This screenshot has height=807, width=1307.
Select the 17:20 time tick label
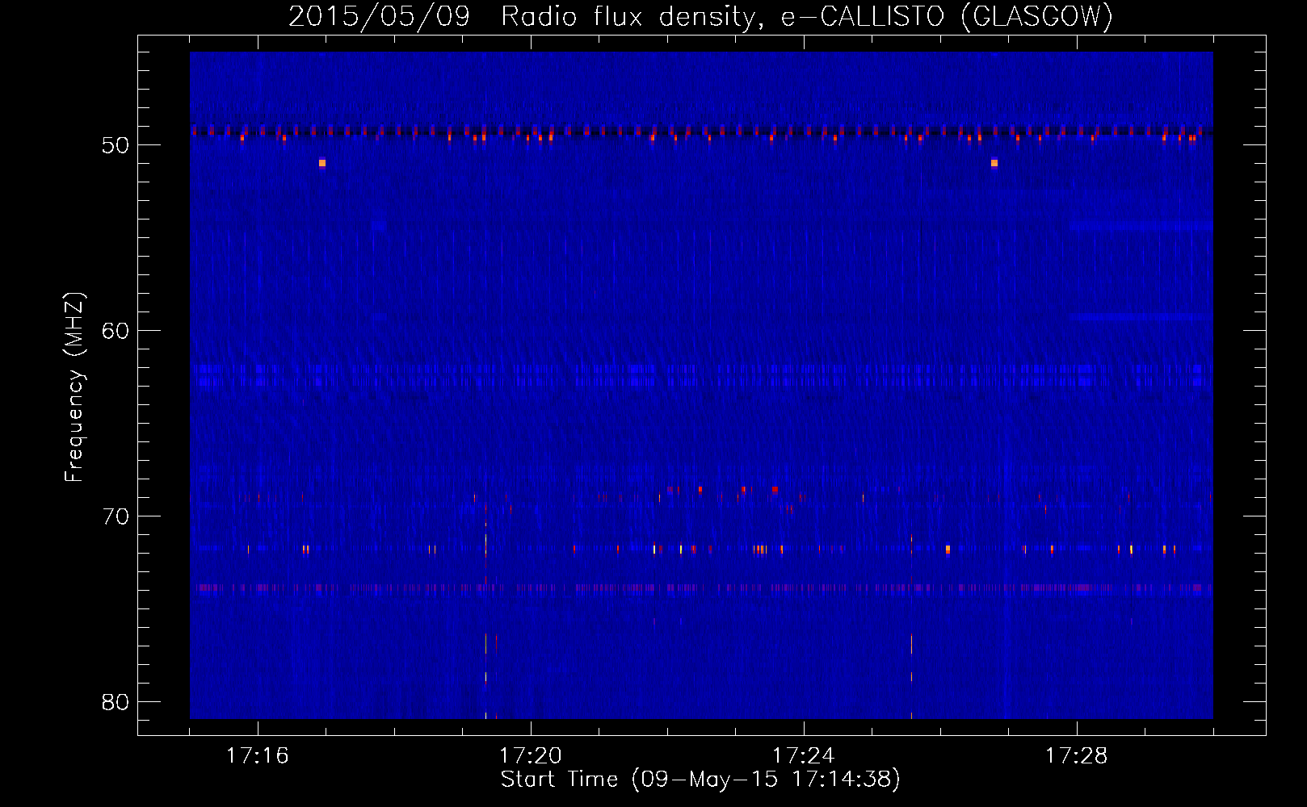[x=531, y=756]
